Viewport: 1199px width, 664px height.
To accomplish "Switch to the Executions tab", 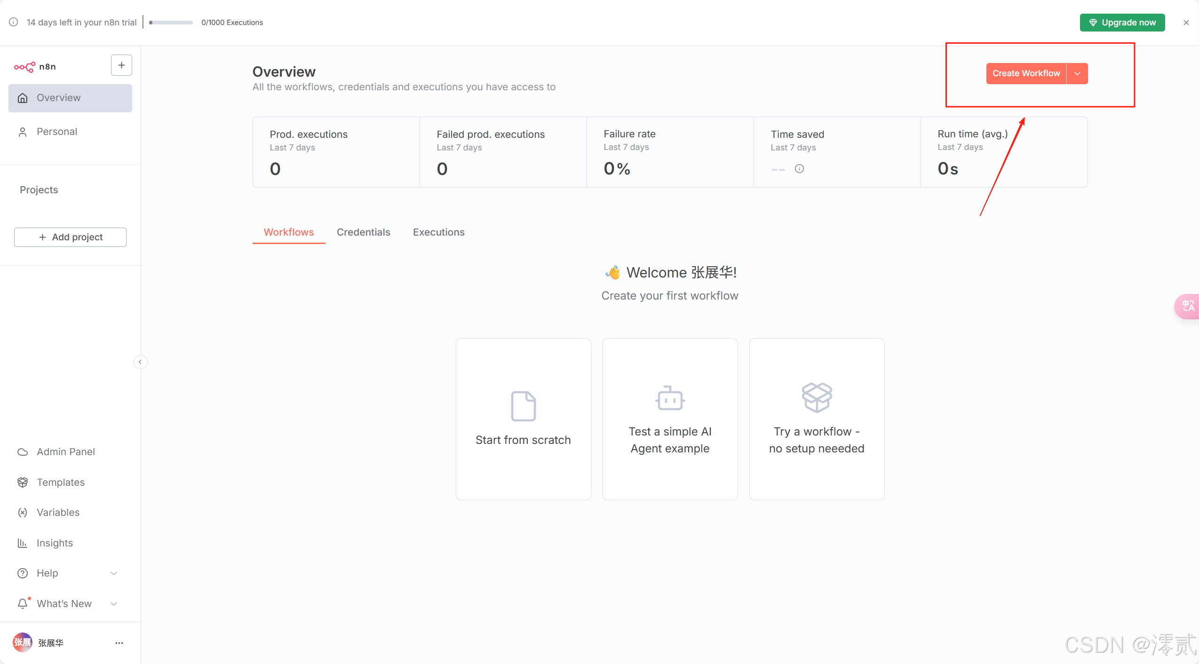I will pos(438,232).
